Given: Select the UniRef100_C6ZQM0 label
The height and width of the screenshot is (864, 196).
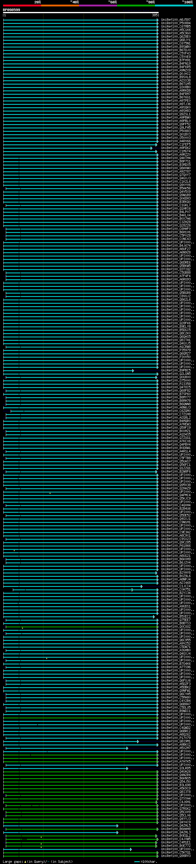Looking at the screenshot, I should tap(176, 411).
